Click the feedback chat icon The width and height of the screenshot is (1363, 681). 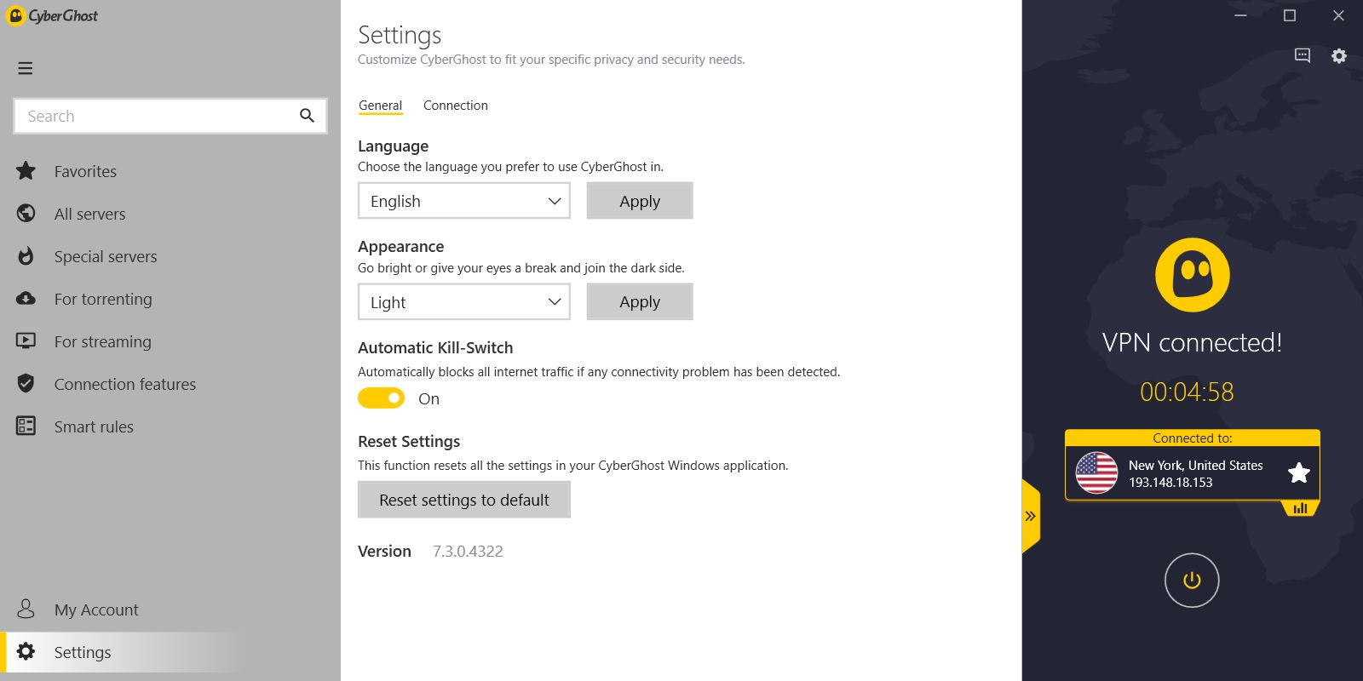(x=1302, y=56)
